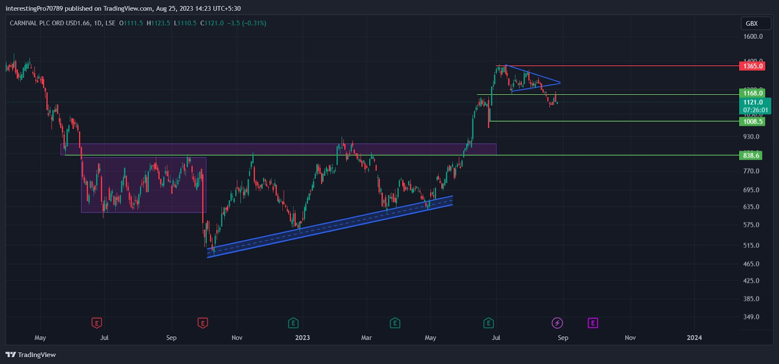Click the 930.0 price axis label
Screen dimensions: 779x364
(x=751, y=137)
